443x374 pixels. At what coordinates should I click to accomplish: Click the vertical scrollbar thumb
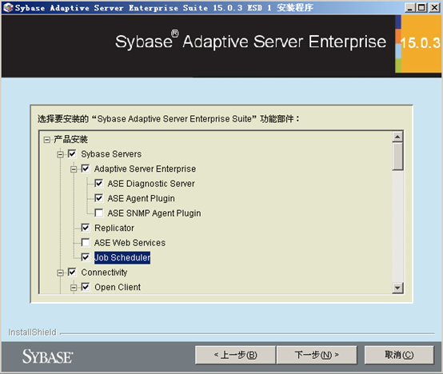(x=397, y=157)
